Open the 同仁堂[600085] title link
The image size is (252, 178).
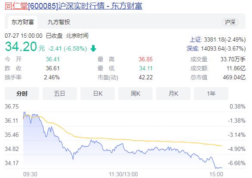pyautogui.click(x=74, y=6)
